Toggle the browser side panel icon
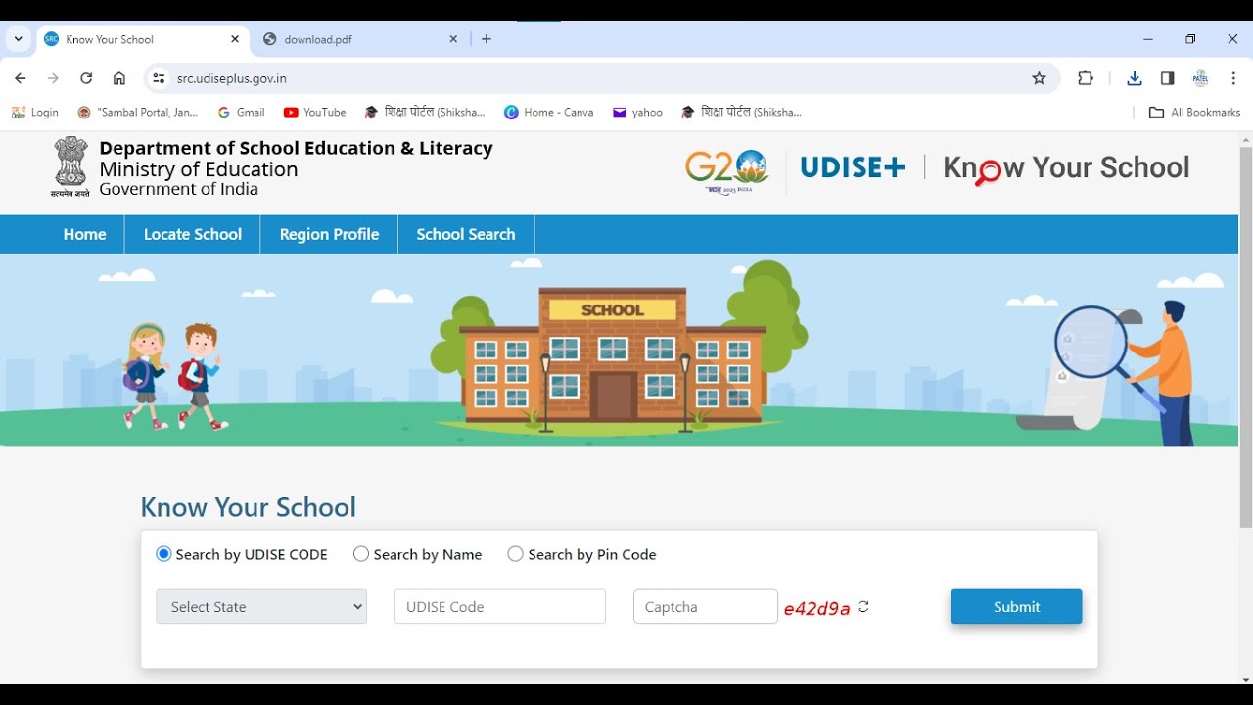This screenshot has height=705, width=1253. point(1168,78)
